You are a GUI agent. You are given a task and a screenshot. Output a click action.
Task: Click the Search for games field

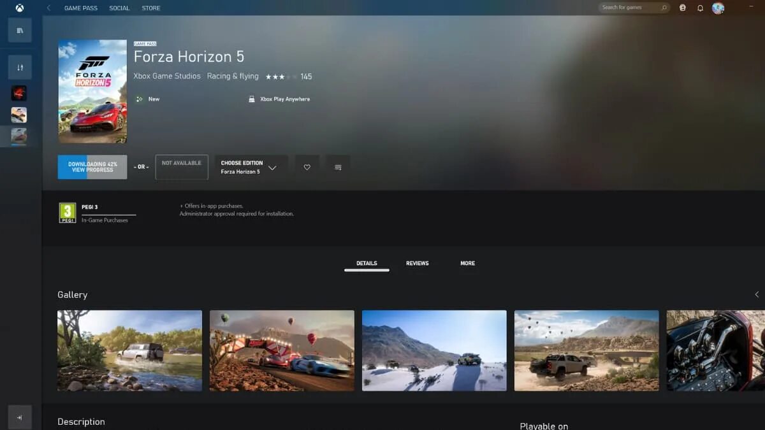(634, 8)
